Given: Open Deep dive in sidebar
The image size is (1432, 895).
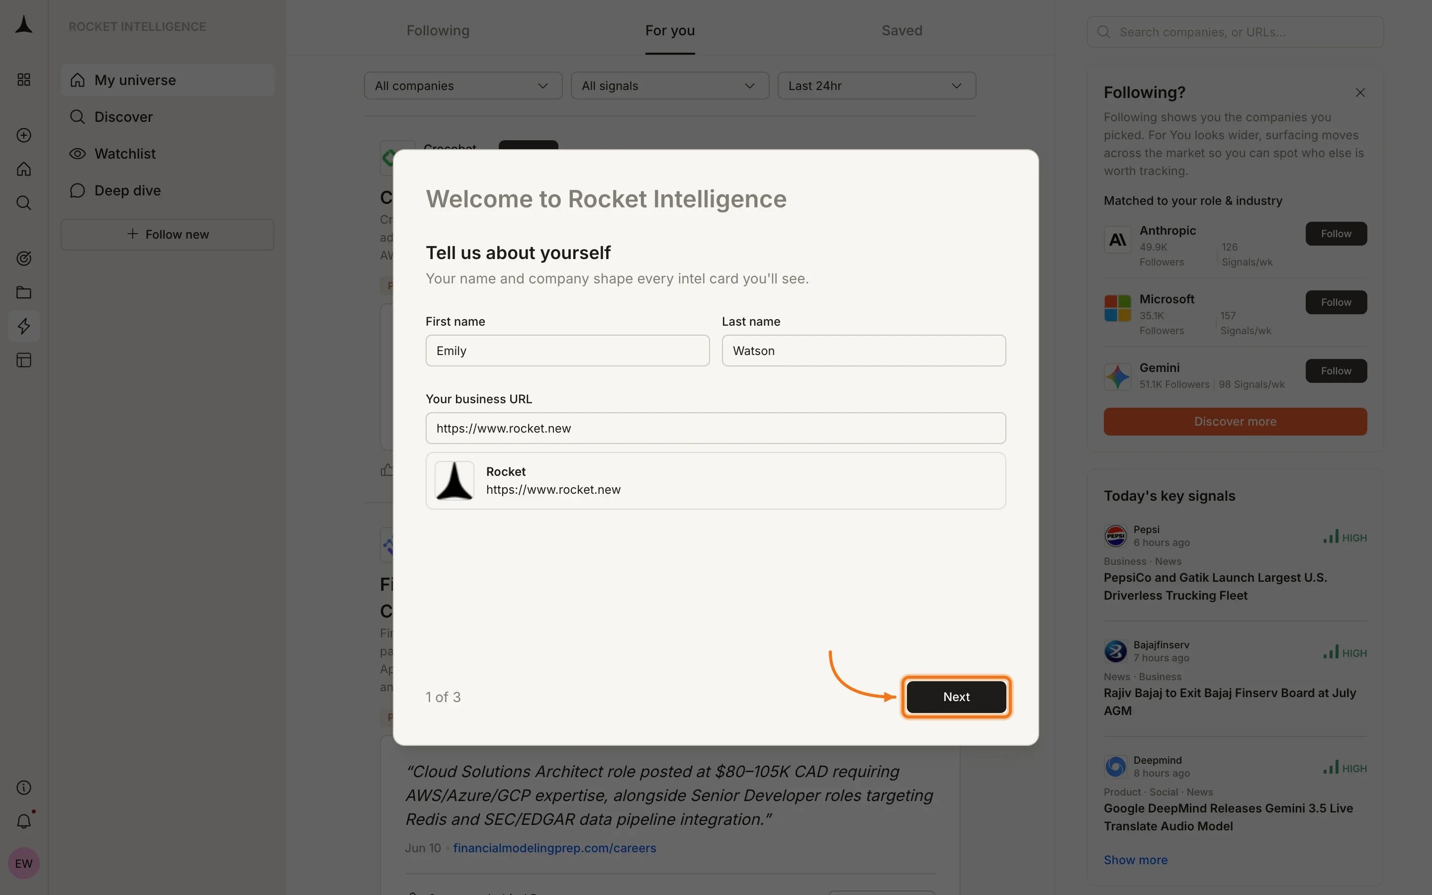Looking at the screenshot, I should [168, 190].
